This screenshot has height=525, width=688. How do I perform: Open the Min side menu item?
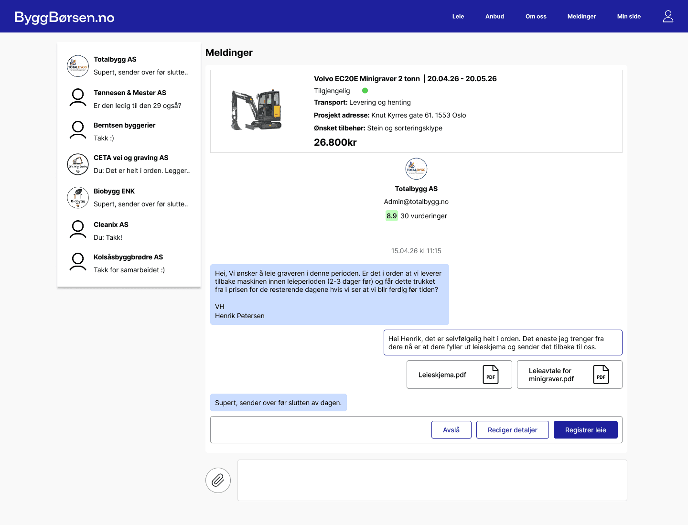629,16
